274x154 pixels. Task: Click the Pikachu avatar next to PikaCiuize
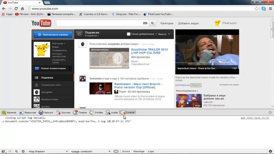pyautogui.click(x=217, y=23)
